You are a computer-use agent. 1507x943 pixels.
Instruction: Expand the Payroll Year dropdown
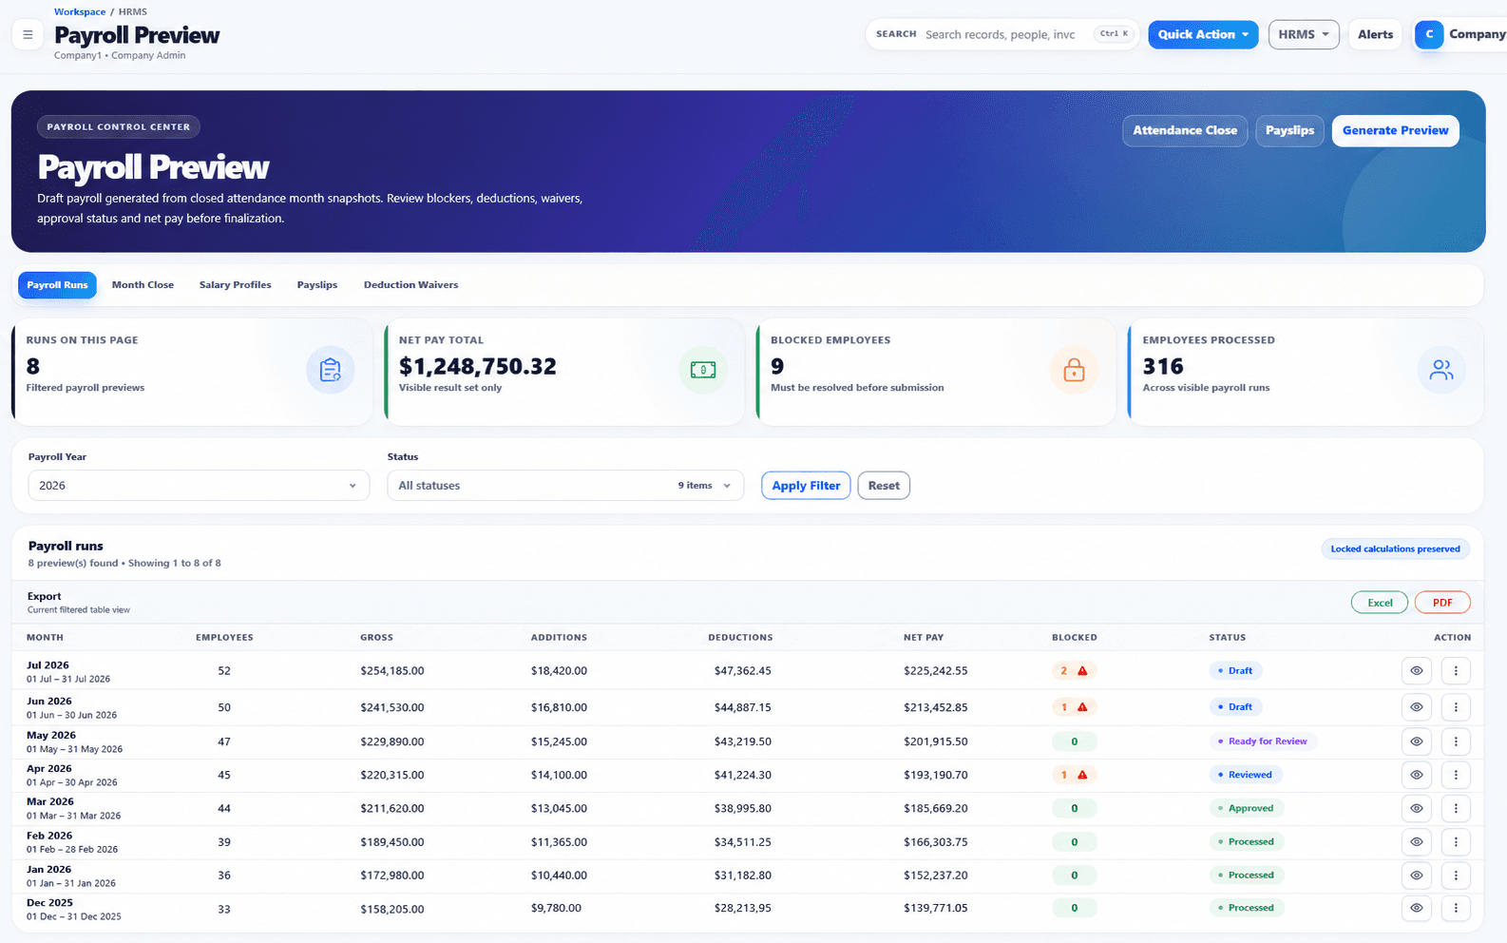coord(199,485)
